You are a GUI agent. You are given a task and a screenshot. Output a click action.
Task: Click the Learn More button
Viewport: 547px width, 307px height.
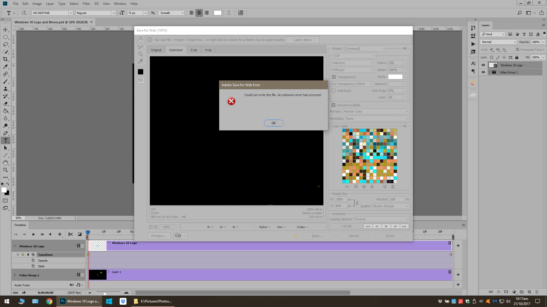coord(302,40)
